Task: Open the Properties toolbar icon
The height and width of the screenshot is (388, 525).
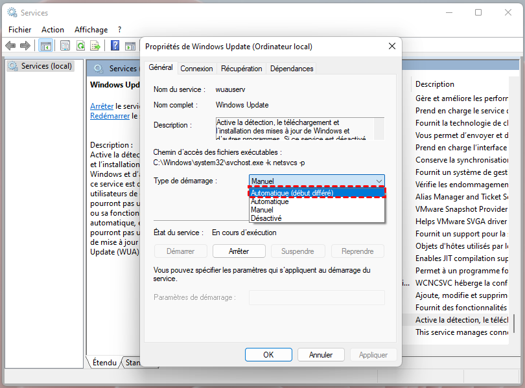Action: tap(65, 45)
